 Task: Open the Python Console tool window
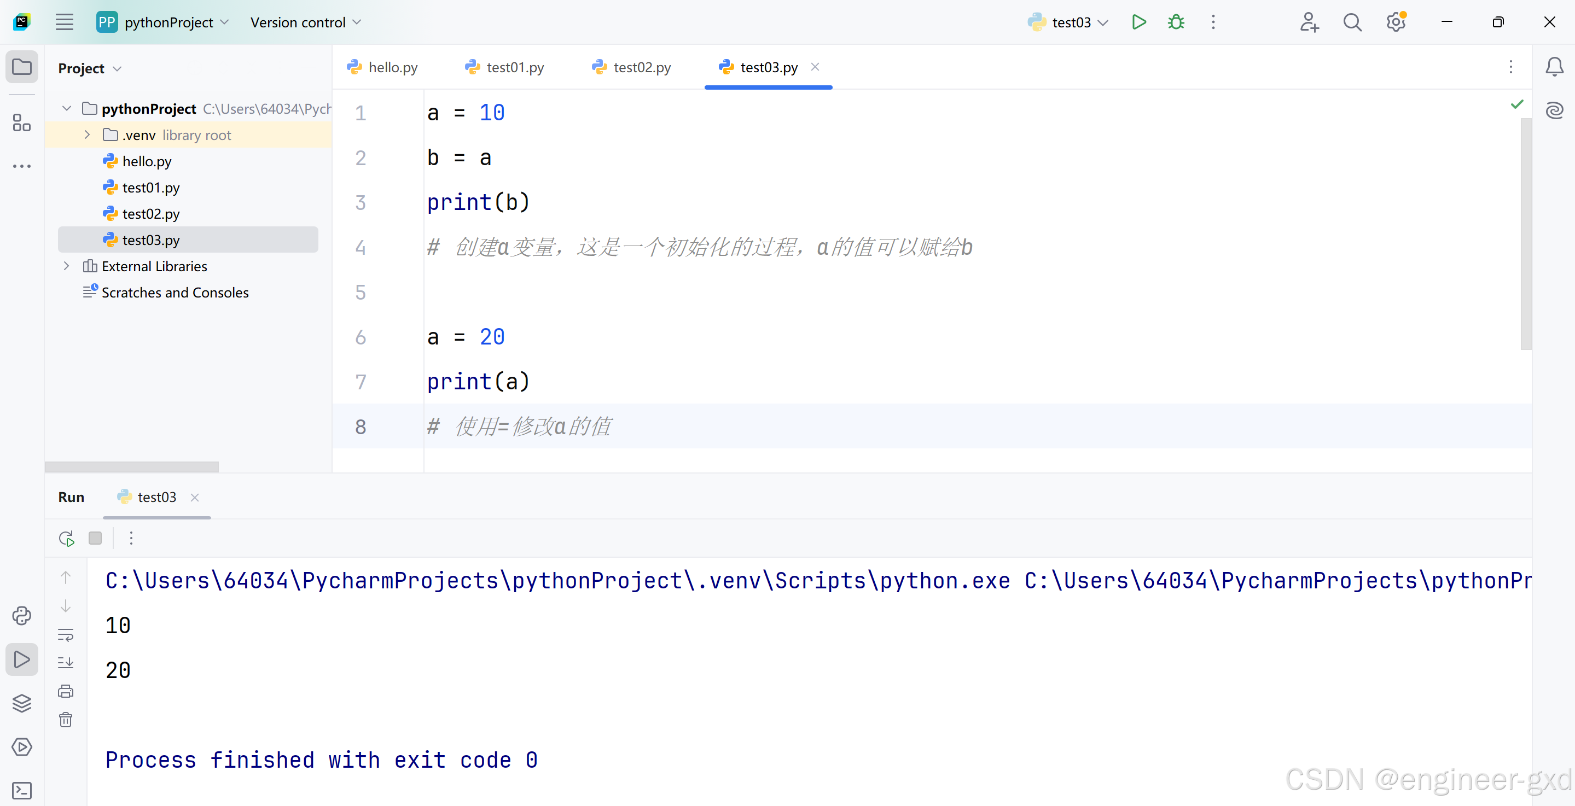tap(22, 615)
